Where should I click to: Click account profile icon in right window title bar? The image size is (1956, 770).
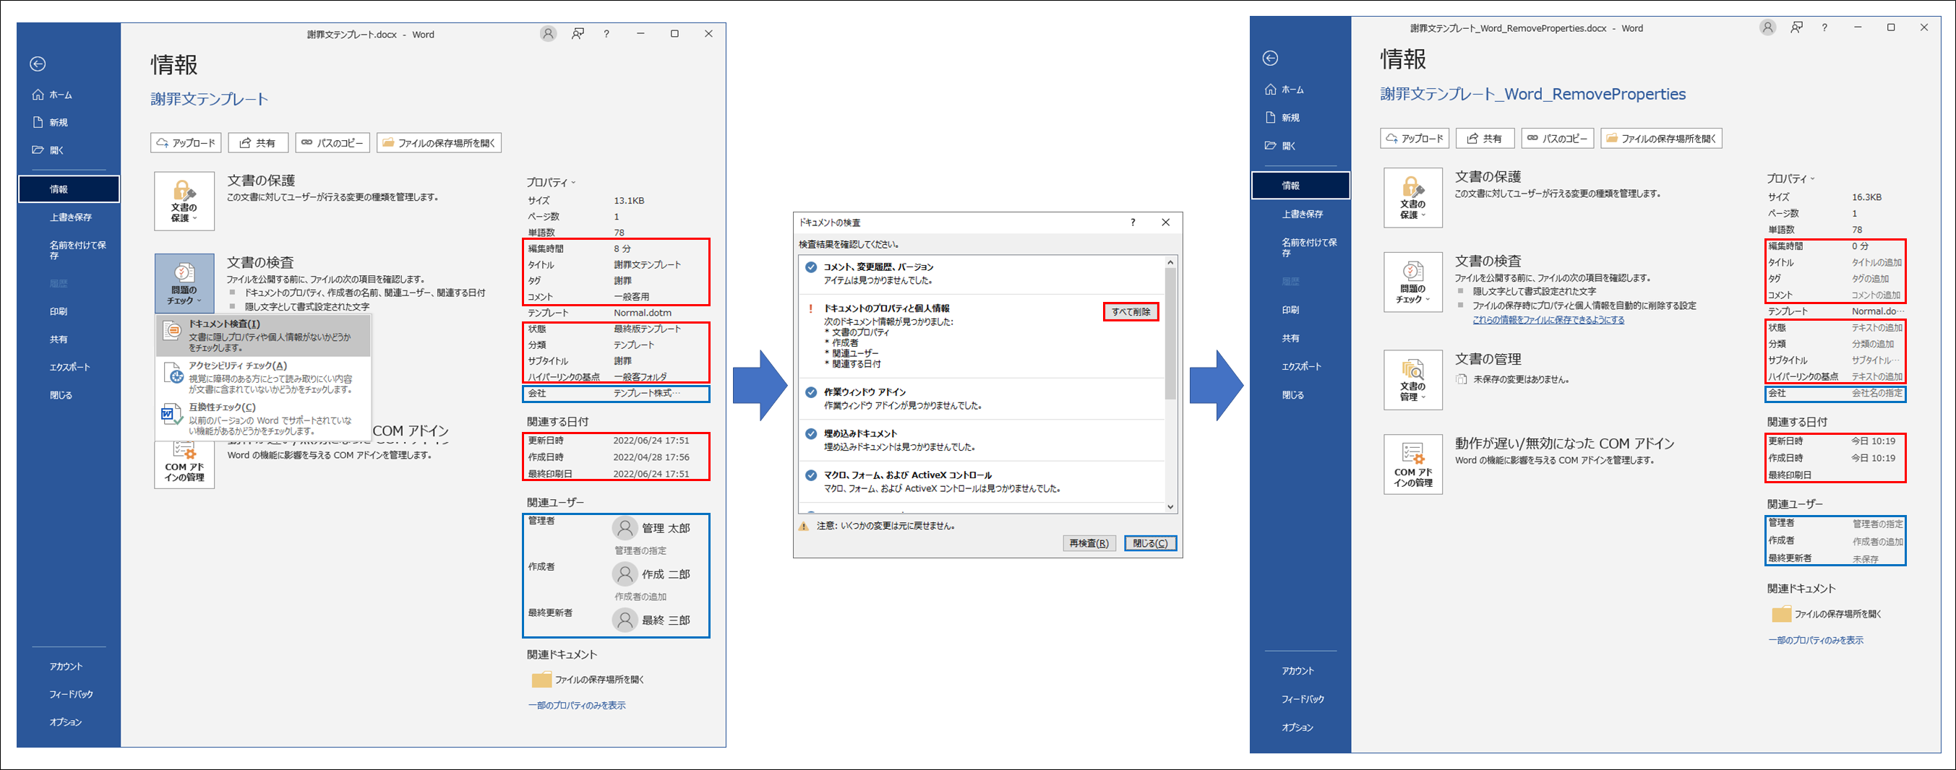coord(1767,28)
